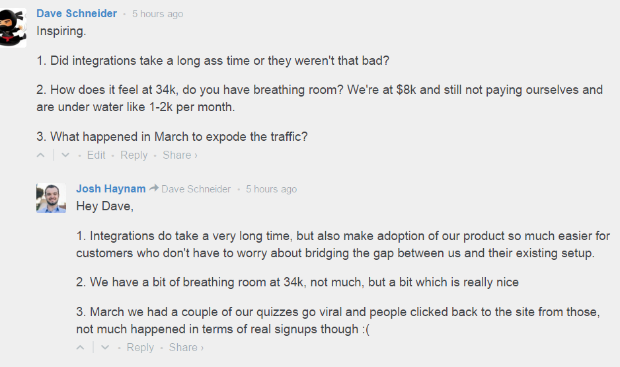Click the question about March traffic

pos(172,137)
